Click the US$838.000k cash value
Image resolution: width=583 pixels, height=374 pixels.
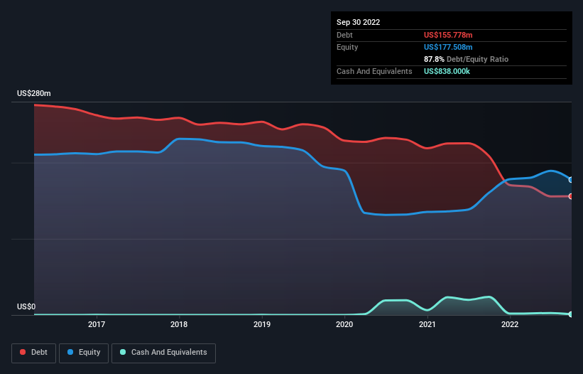[x=447, y=71]
